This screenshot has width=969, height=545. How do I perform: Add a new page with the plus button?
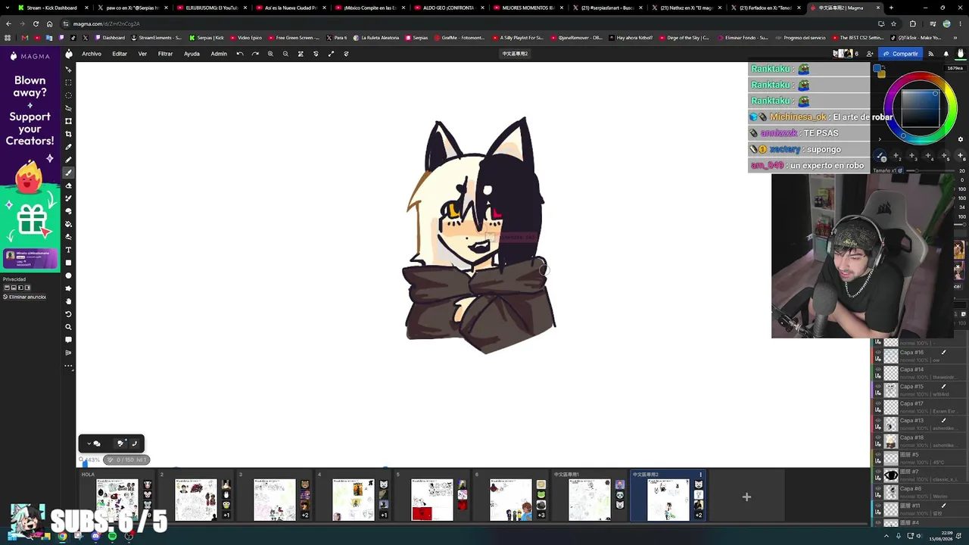746,497
